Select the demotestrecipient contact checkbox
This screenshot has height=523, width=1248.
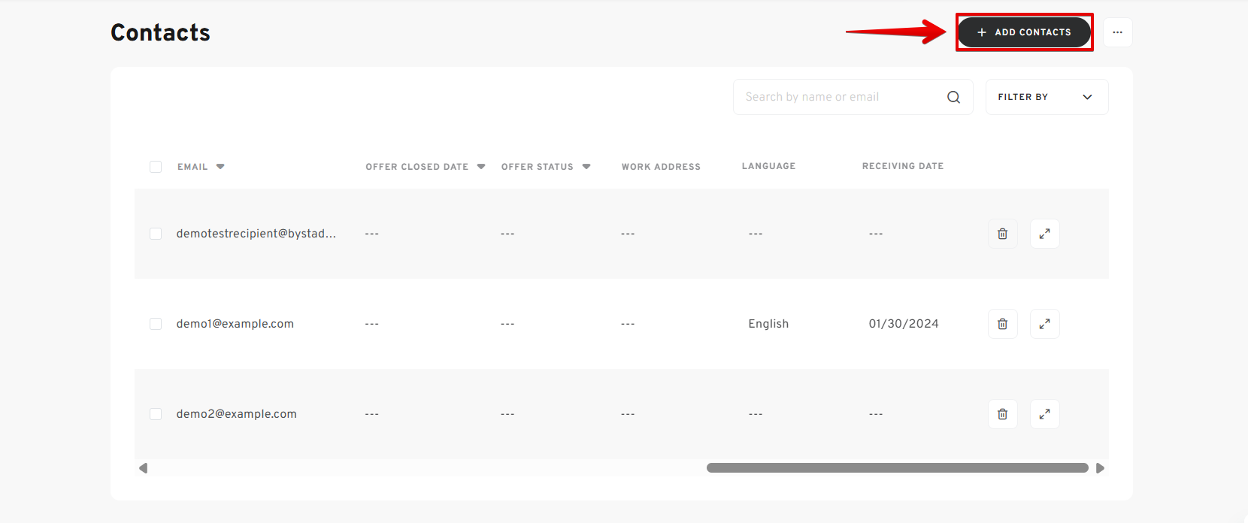tap(156, 234)
